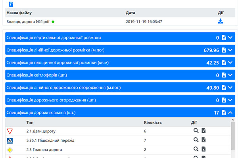Expand Специфікація світлофорів chevron
The width and height of the screenshot is (238, 158).
point(230,75)
